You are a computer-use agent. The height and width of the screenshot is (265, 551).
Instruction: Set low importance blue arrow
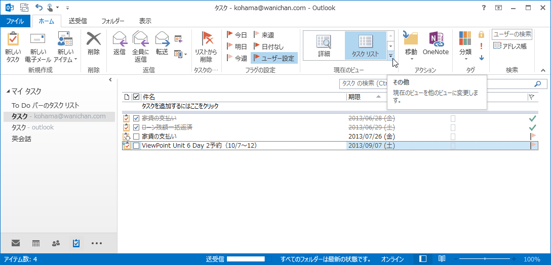pos(482,58)
